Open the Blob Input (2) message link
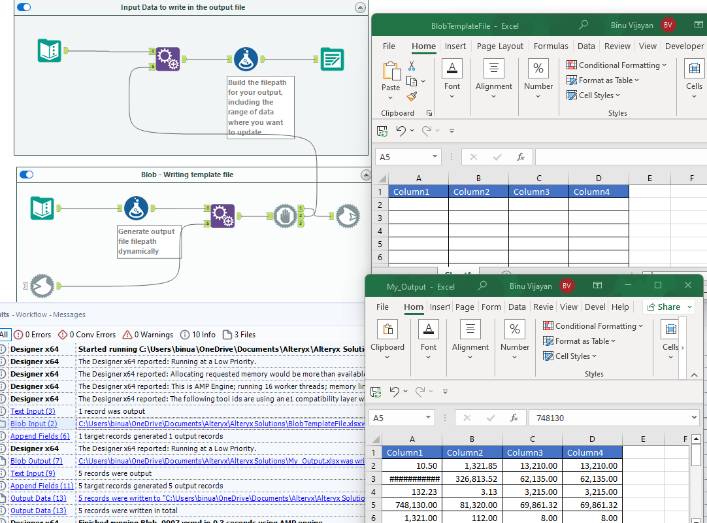Viewport: 707px width, 523px height. [33, 424]
